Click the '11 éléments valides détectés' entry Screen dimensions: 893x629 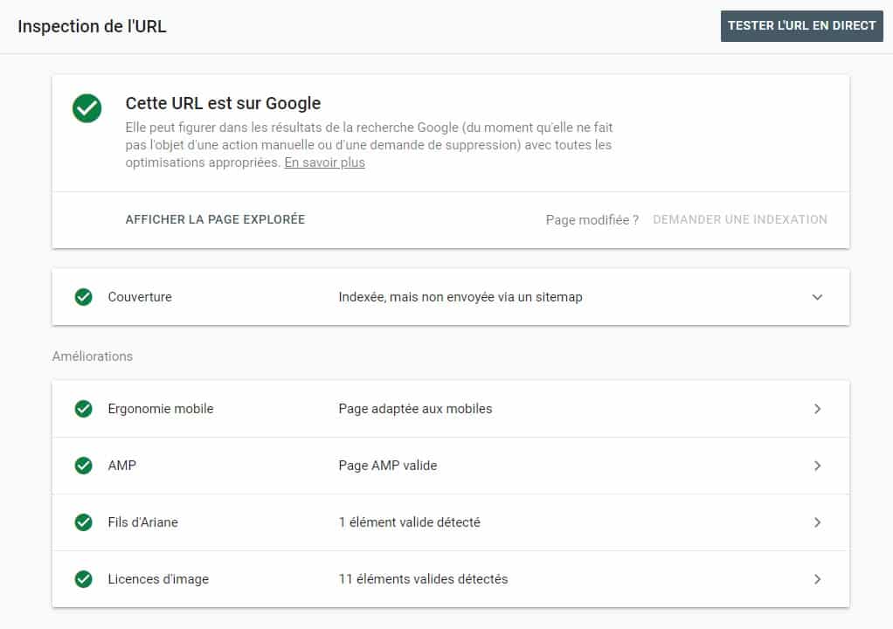coord(423,579)
